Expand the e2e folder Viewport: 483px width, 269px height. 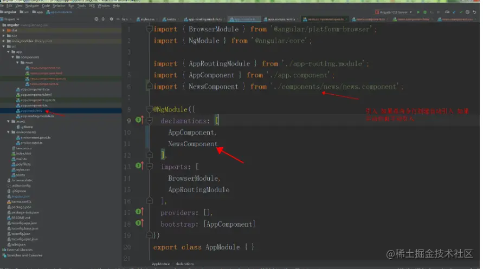click(4, 36)
